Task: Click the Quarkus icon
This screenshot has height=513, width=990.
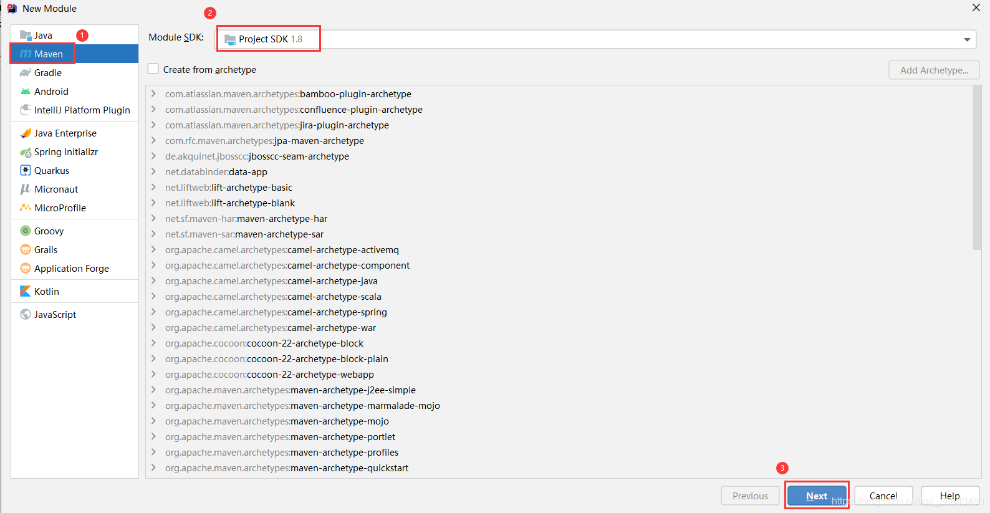Action: [26, 171]
